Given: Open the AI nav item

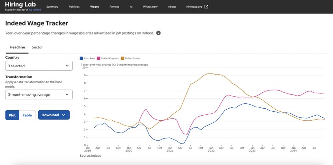Looking at the screenshot, I should pyautogui.click(x=131, y=7).
